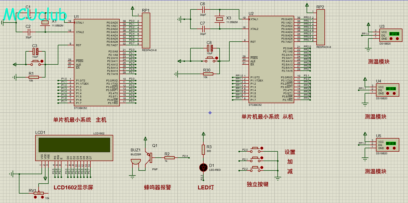Click the RV1 potentiometer wiper body
The image size is (408, 203).
(x=39, y=193)
